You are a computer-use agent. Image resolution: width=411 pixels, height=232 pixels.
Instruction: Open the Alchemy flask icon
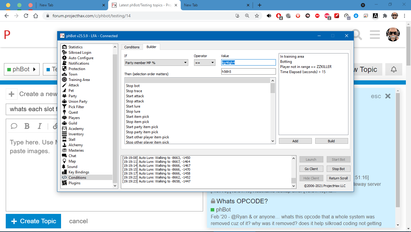64,145
